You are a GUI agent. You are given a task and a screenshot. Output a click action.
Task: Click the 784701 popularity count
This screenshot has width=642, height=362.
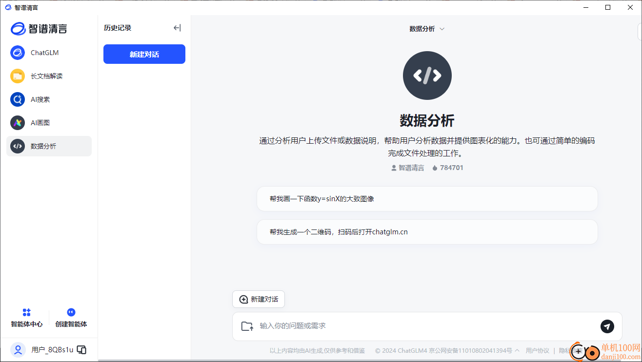[448, 168]
